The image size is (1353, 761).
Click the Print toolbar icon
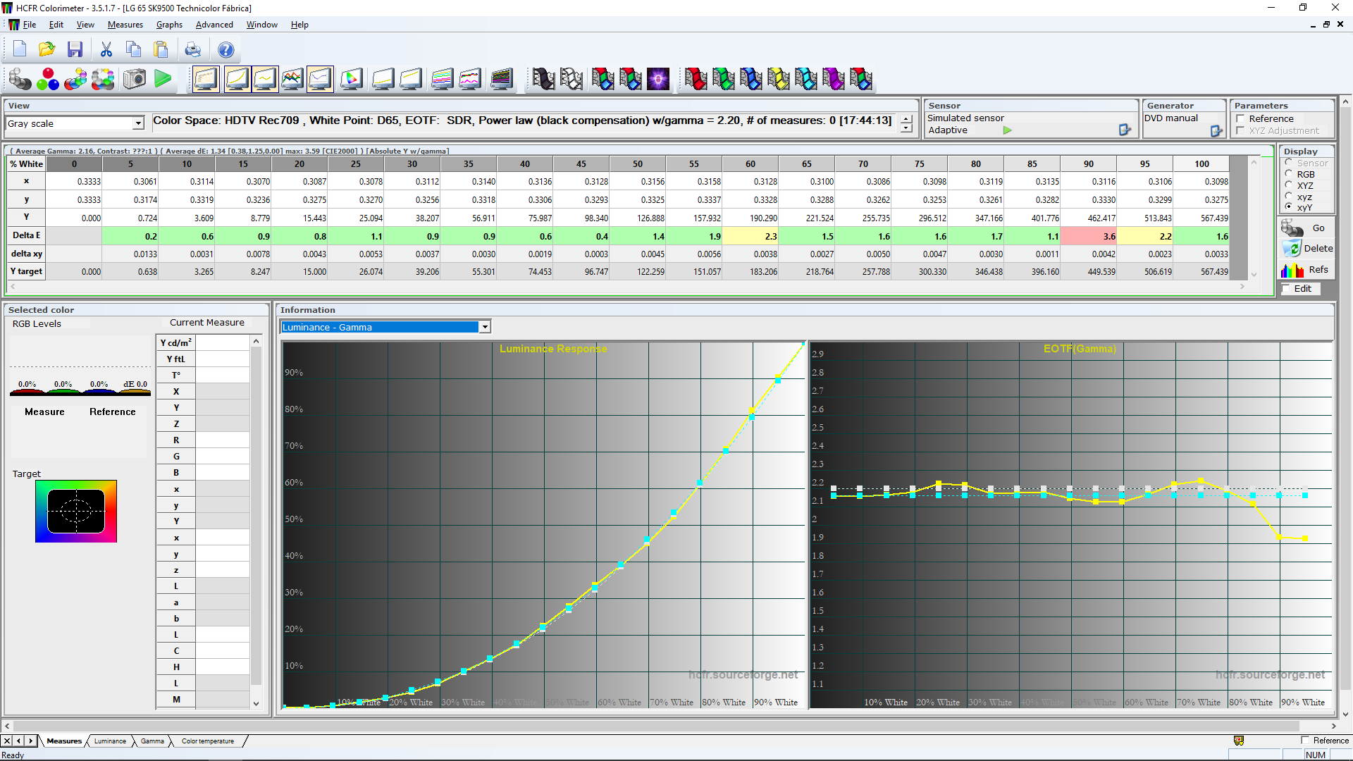(x=192, y=50)
